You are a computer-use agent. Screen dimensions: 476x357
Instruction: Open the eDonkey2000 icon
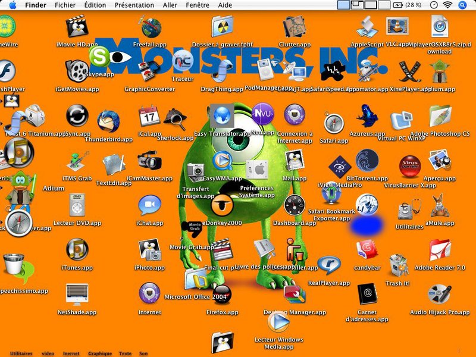click(x=222, y=205)
